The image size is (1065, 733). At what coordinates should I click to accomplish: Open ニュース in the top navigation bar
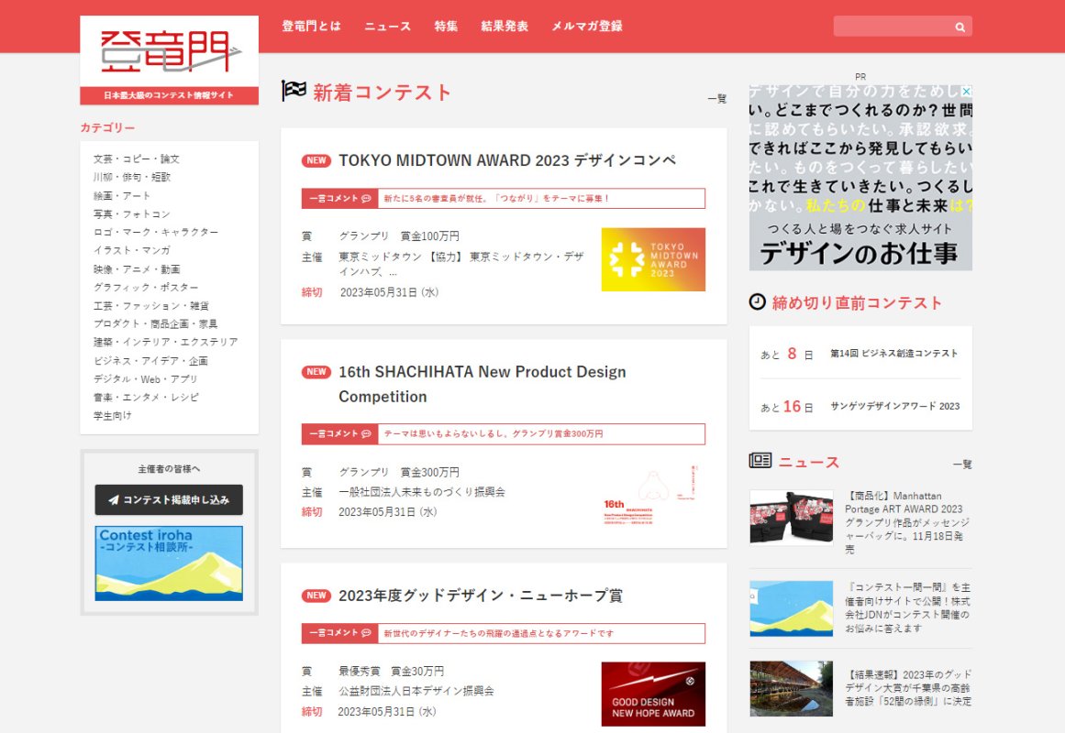coord(387,27)
